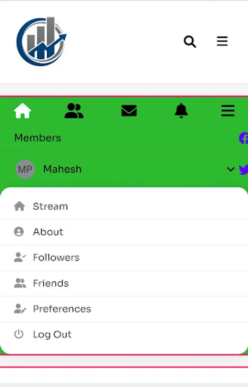
Task: Click the site chart logo
Action: tap(41, 41)
